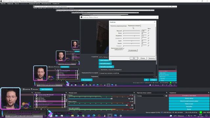Select the 'Управление камерой' tab
210x118 pixels.
click(134, 26)
